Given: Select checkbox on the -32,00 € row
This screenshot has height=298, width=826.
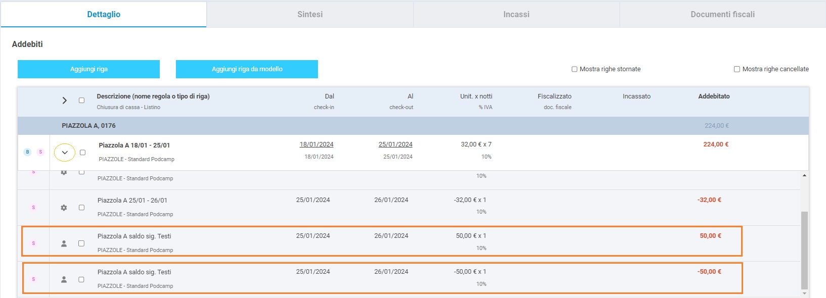Looking at the screenshot, I should tap(81, 208).
